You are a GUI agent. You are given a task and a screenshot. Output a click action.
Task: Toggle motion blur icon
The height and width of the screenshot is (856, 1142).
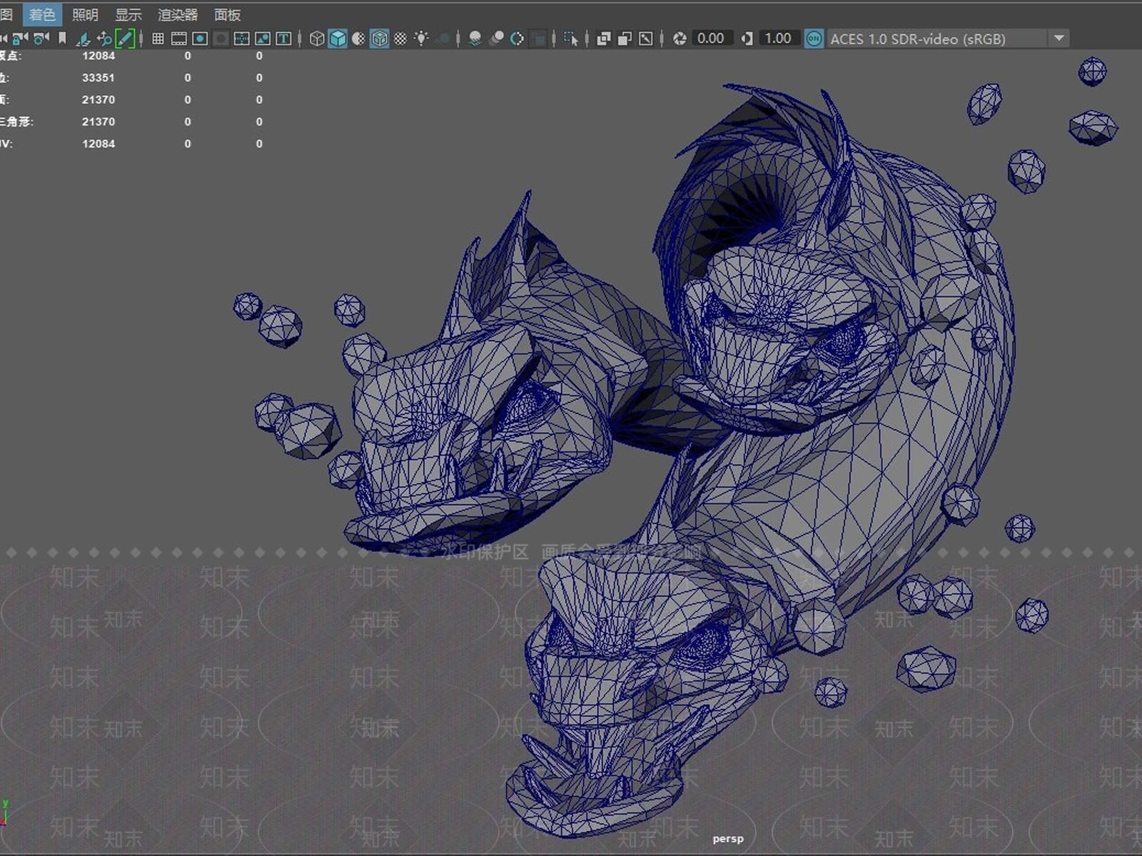coord(496,39)
